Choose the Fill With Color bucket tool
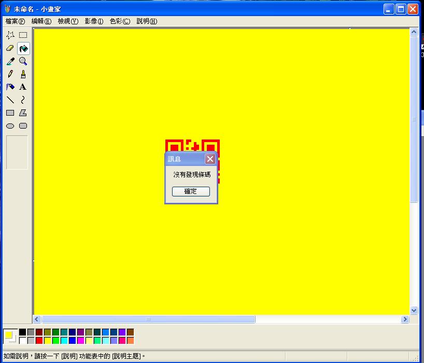The image size is (424, 363). click(x=23, y=48)
